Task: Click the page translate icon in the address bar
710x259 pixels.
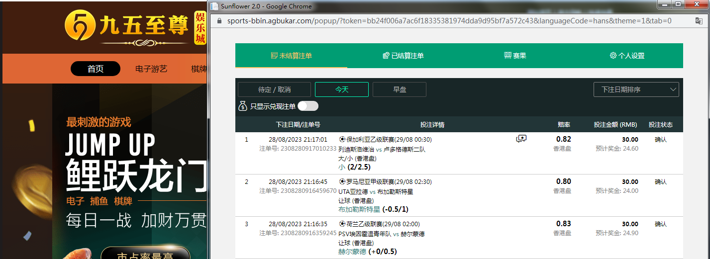Action: 699,21
